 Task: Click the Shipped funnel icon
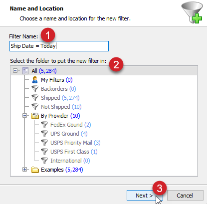(35, 98)
